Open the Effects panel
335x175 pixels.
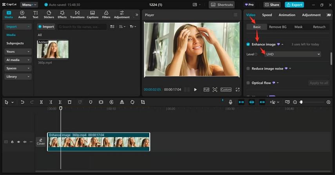(62, 15)
